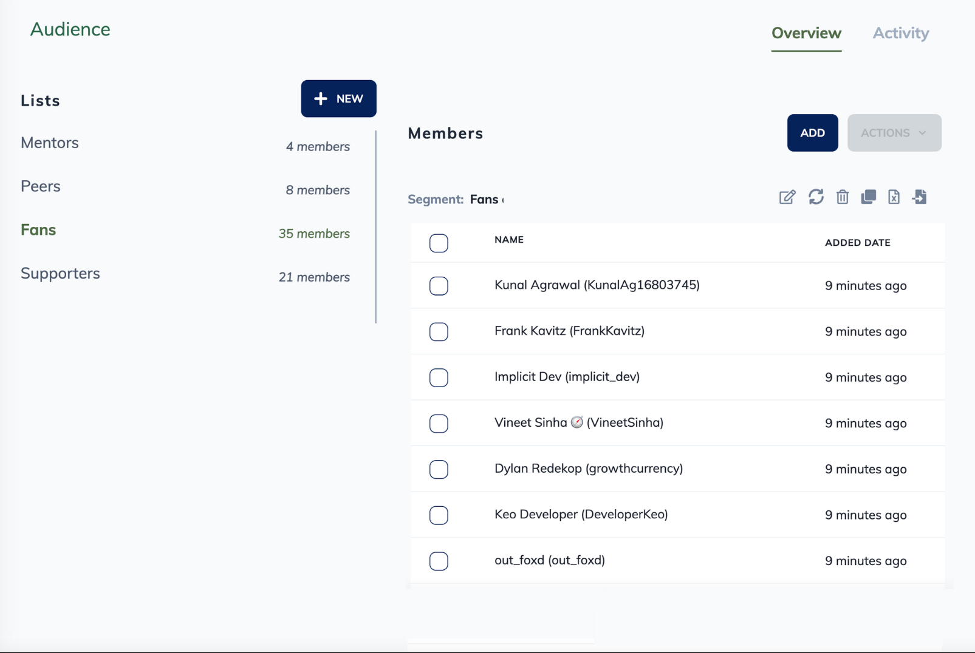This screenshot has height=653, width=975.
Task: Open the Supporters list
Action: coord(60,274)
